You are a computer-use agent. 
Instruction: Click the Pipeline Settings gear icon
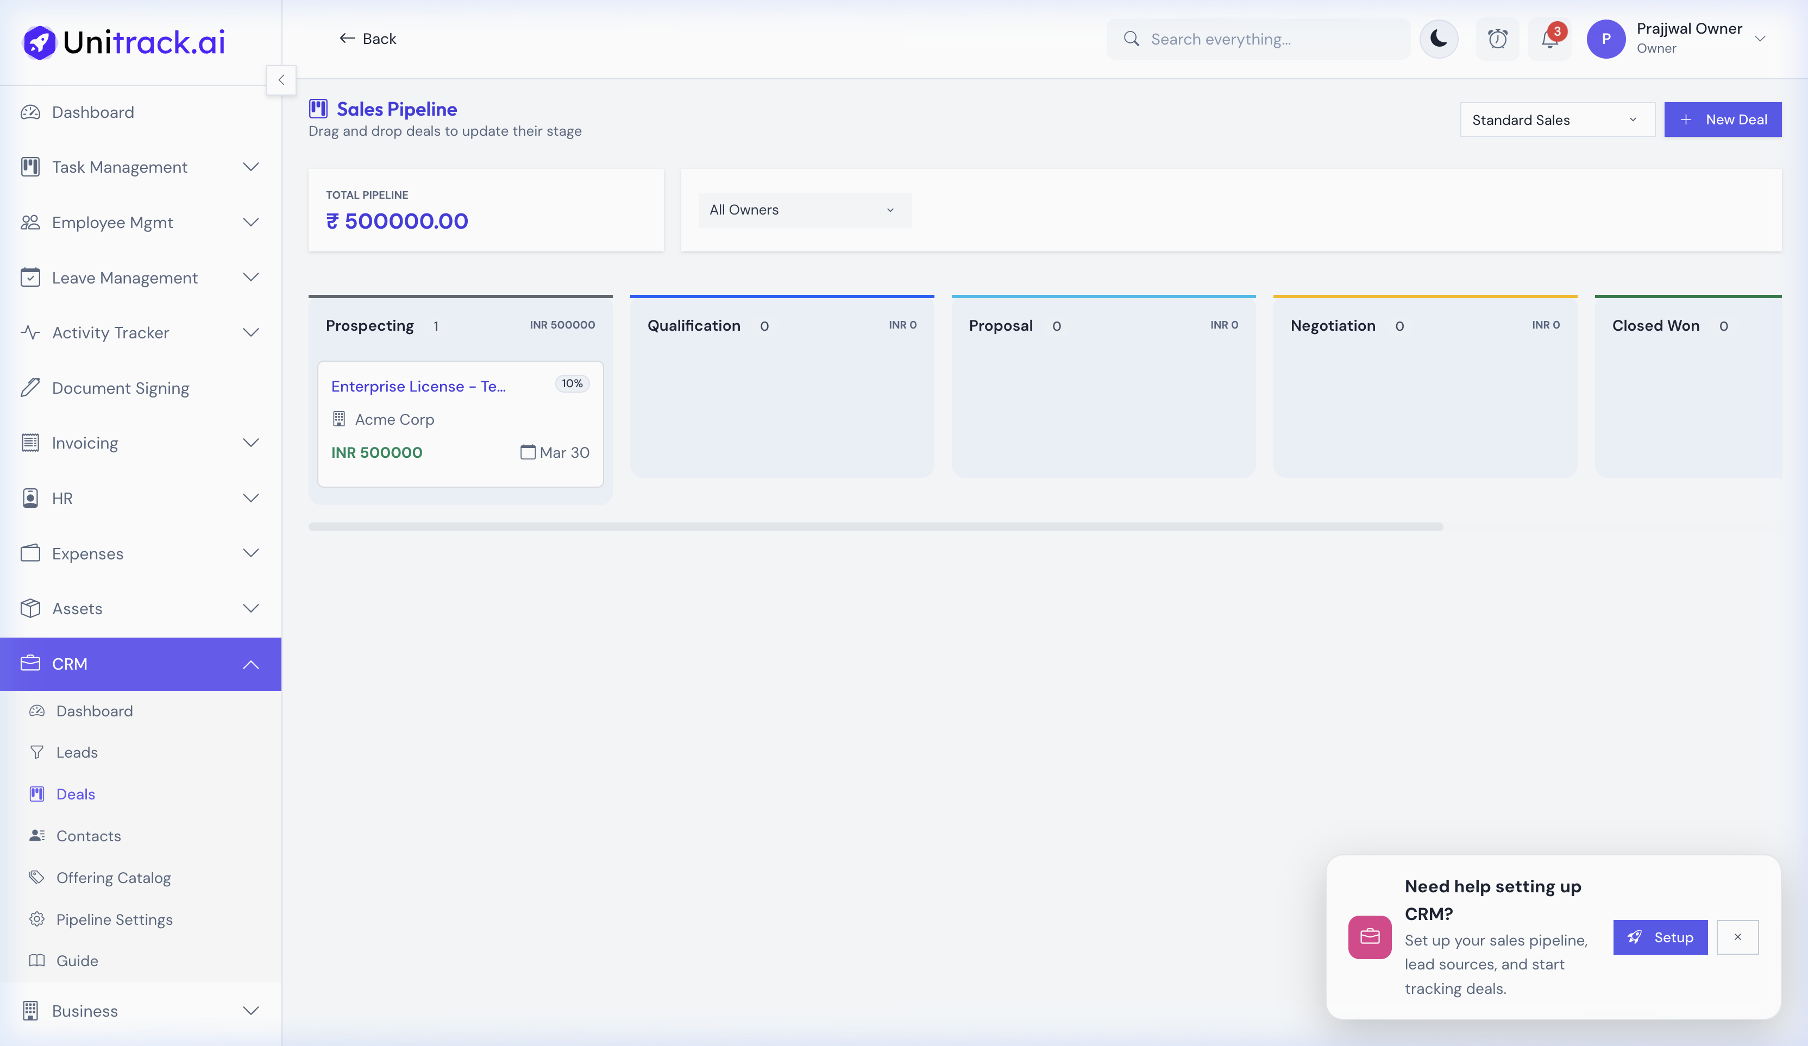point(37,919)
